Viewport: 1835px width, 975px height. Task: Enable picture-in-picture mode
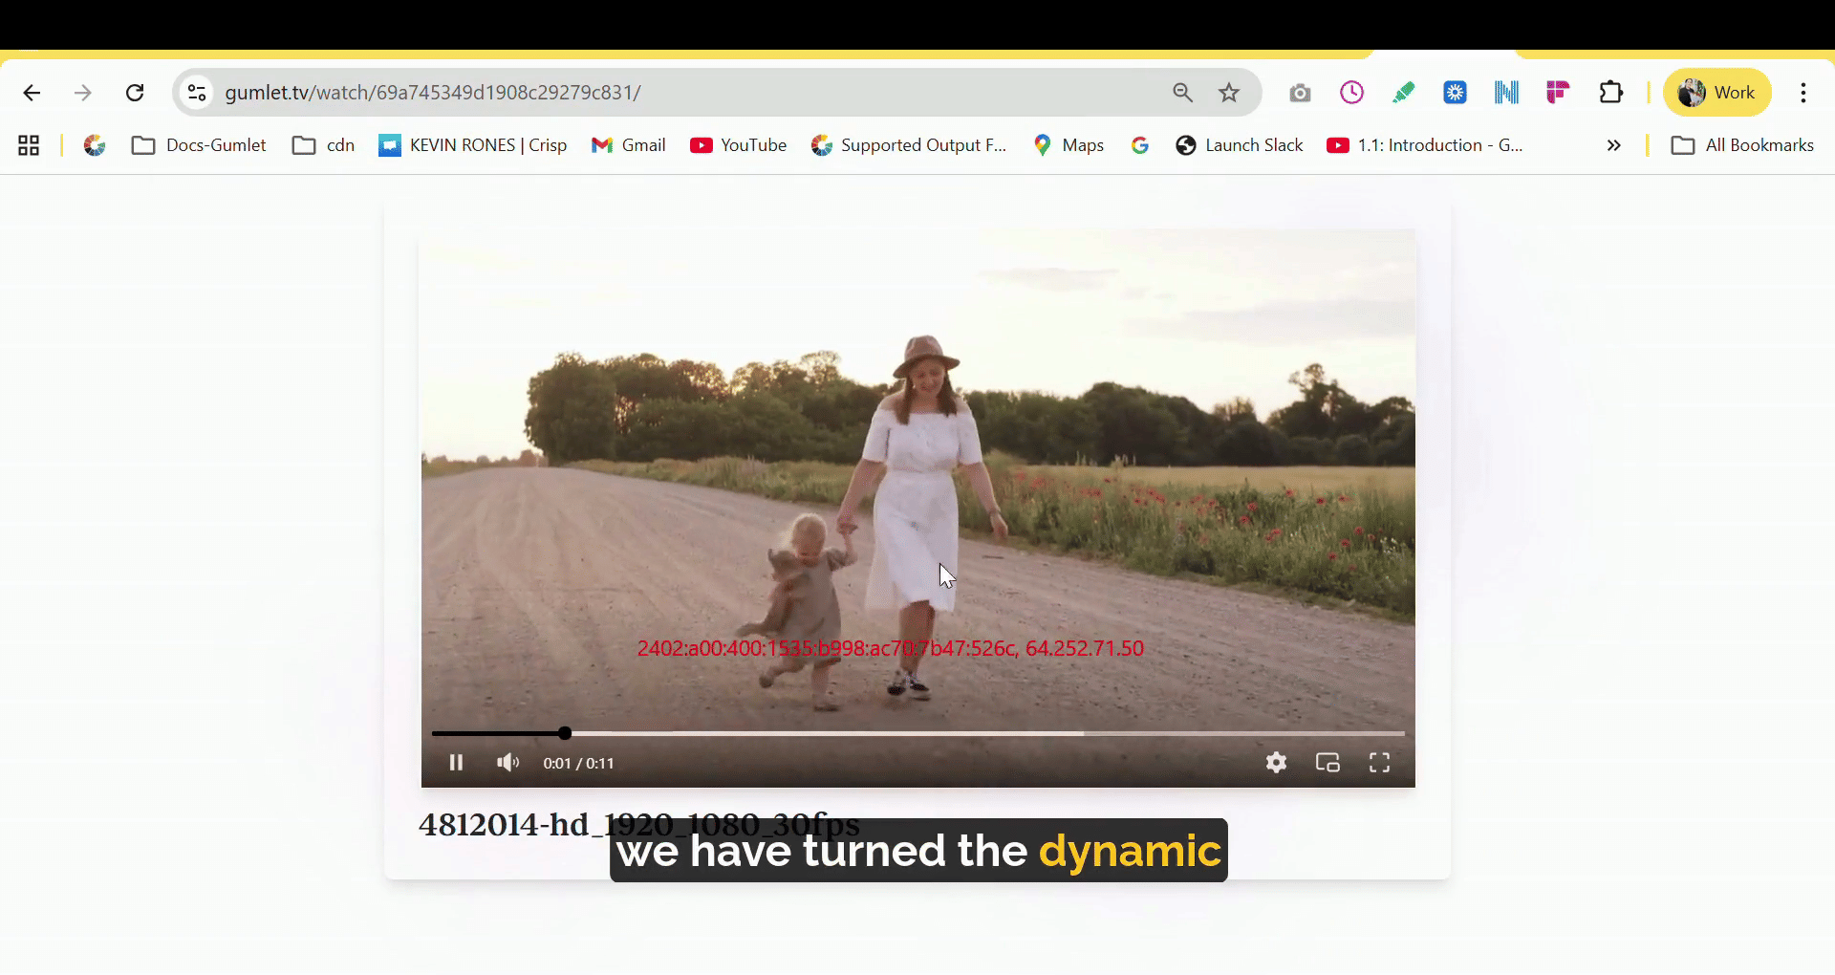pyautogui.click(x=1328, y=763)
